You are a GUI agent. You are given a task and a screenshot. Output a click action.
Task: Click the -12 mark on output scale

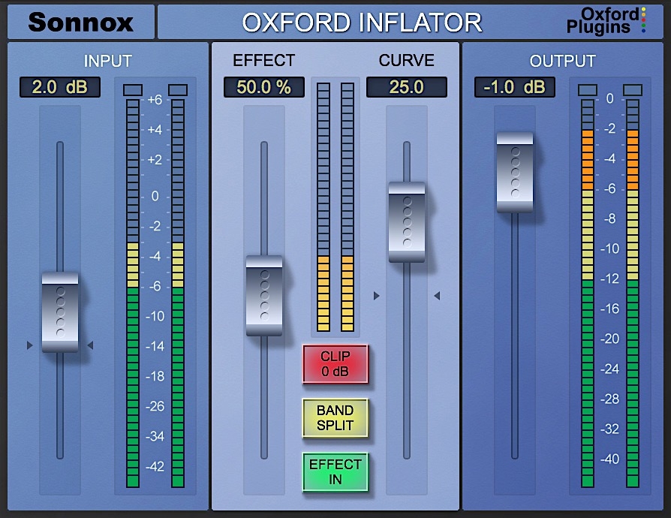click(x=609, y=279)
